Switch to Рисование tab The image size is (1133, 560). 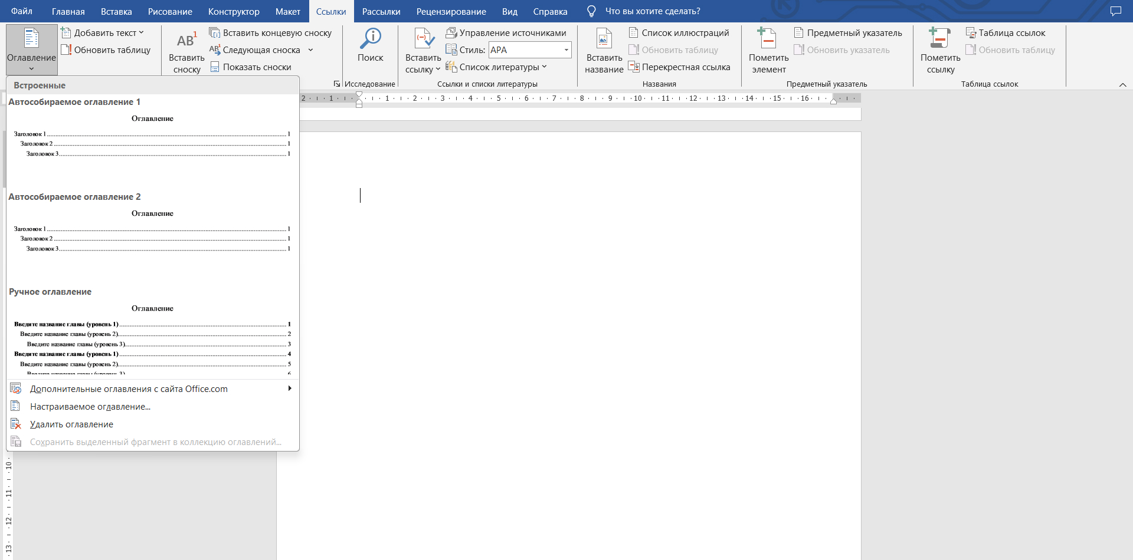[x=170, y=11]
